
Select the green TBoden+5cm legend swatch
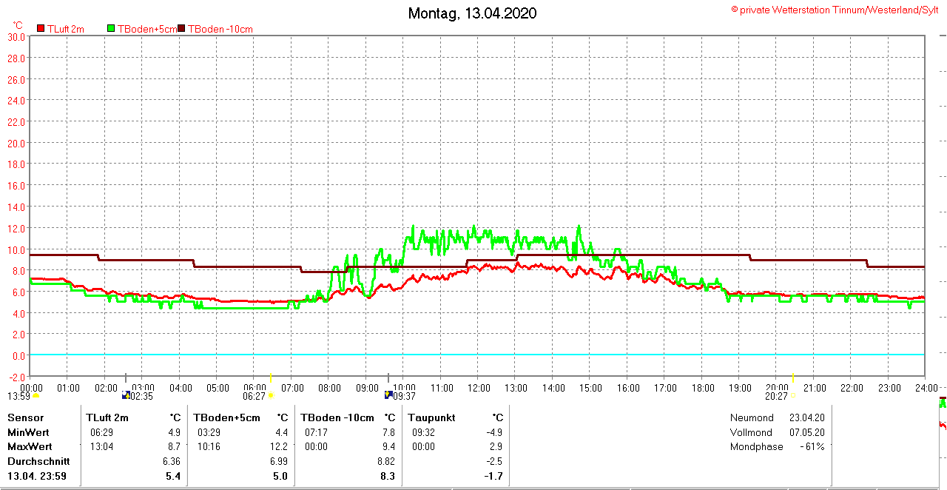[112, 29]
